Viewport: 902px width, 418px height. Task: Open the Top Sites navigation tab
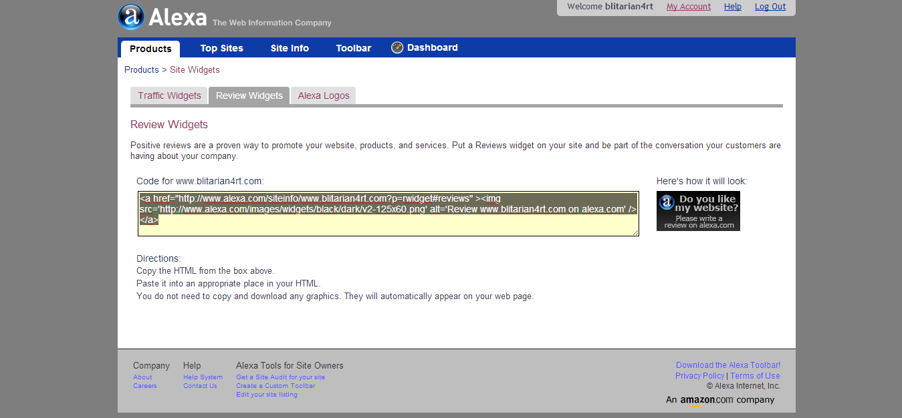click(x=222, y=48)
